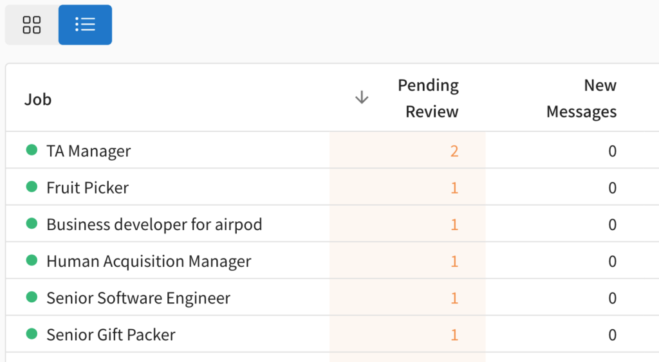Click Senior Software Engineer status dot
The width and height of the screenshot is (659, 362).
(x=32, y=298)
